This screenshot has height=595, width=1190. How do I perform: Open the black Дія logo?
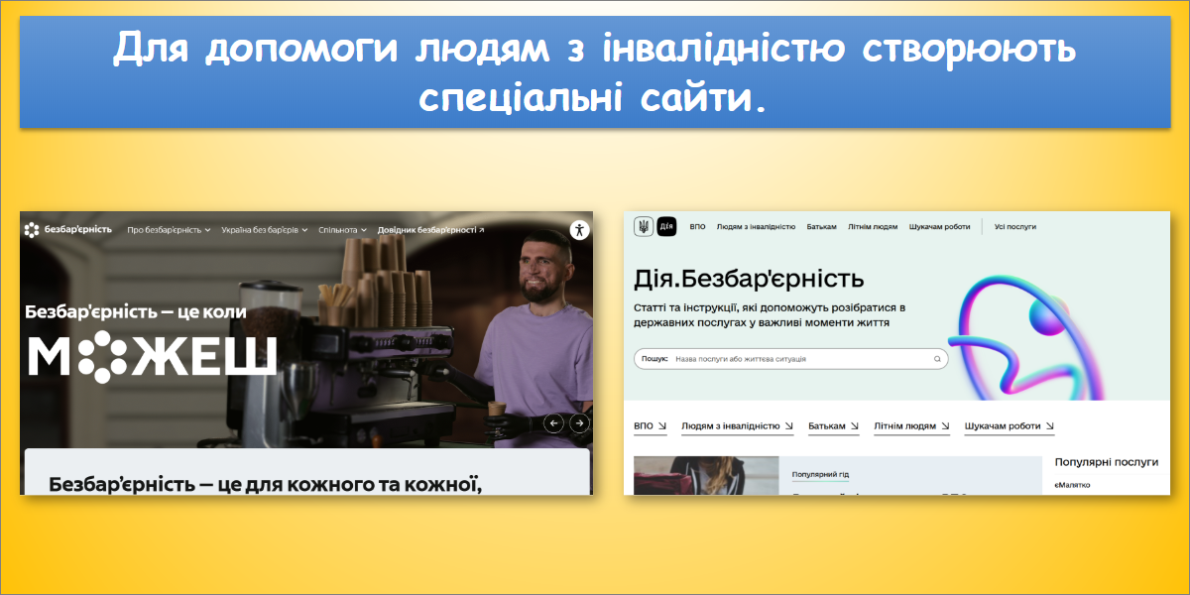pos(666,226)
